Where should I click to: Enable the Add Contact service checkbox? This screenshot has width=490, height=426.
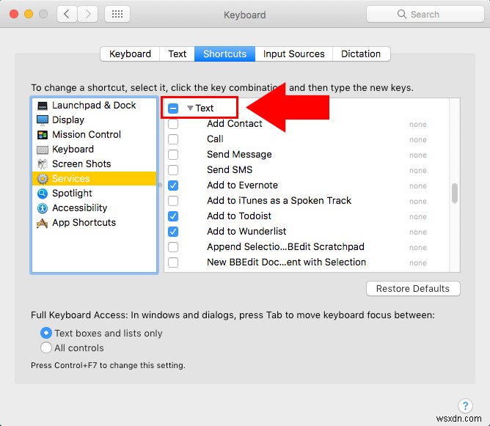point(173,124)
